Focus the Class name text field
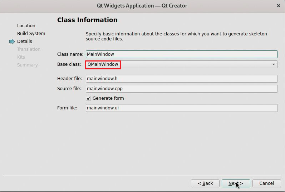This screenshot has width=285, height=192. tap(182, 54)
